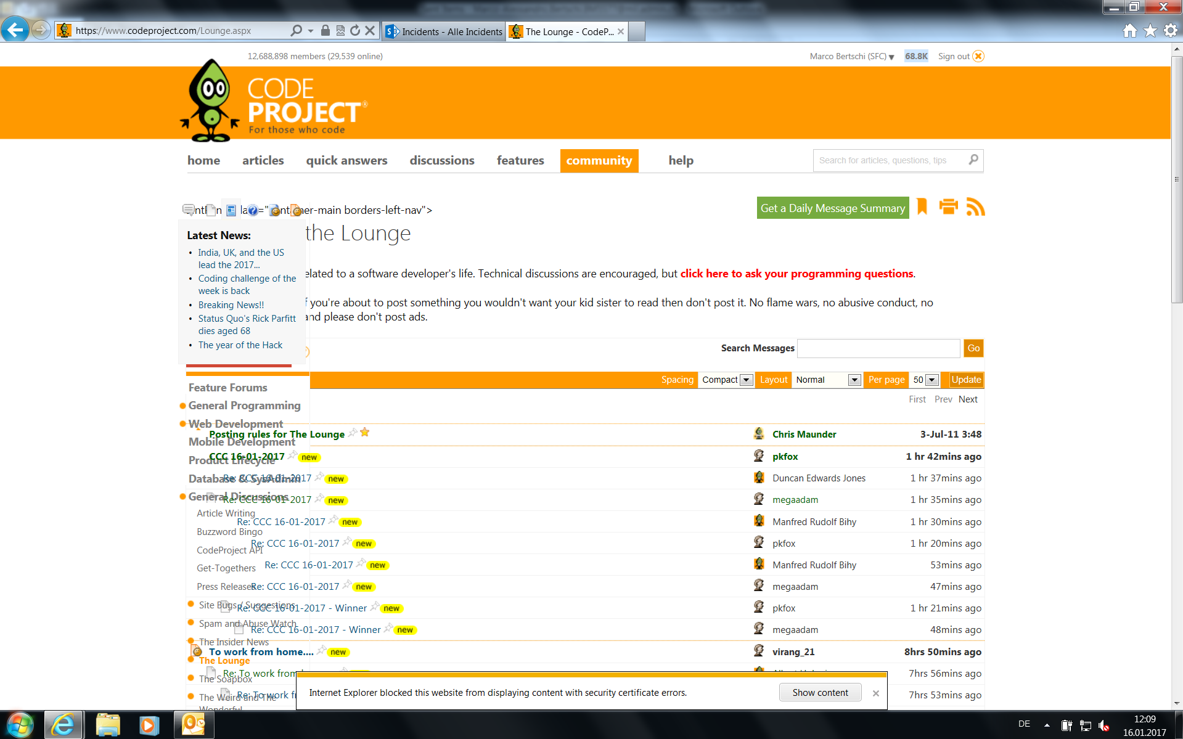Click the magnifier icon in the site search box
The width and height of the screenshot is (1183, 739).
[x=973, y=160]
